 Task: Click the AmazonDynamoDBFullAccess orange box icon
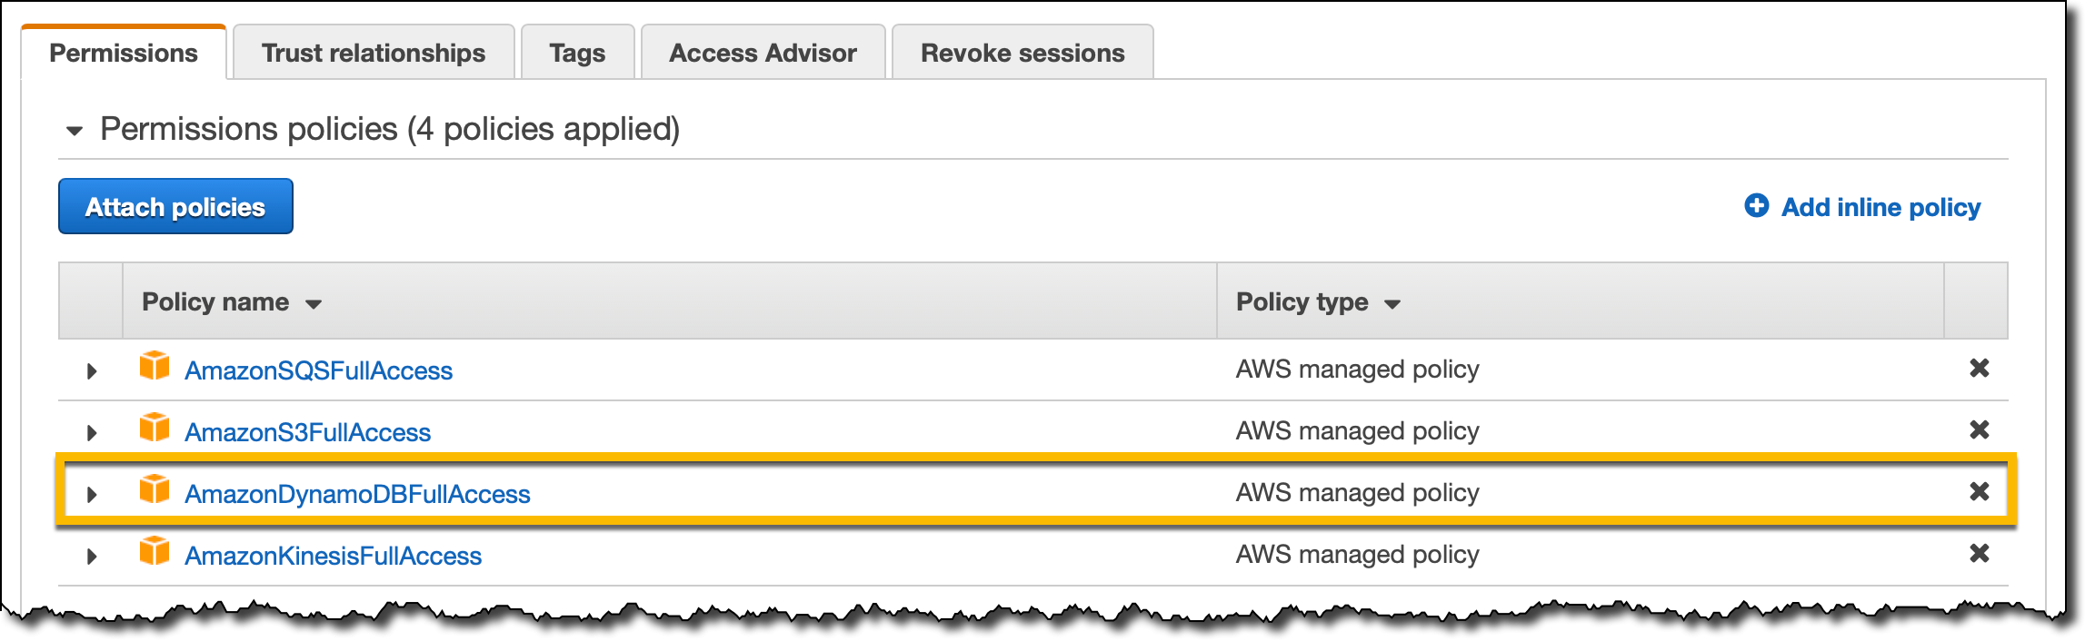155,489
